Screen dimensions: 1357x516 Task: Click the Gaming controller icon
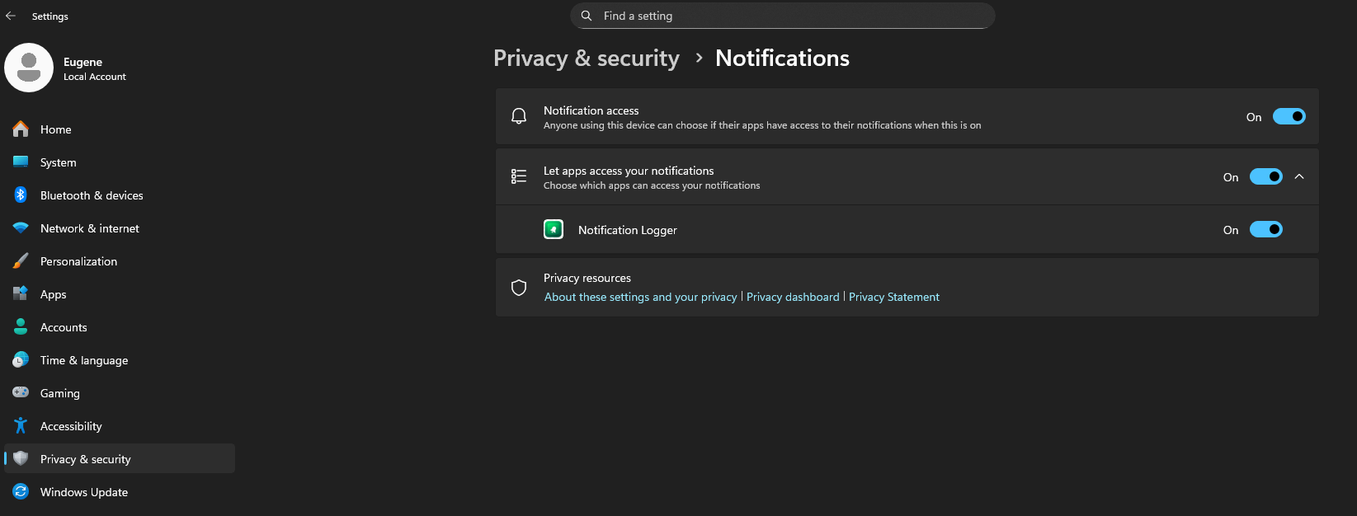21,393
